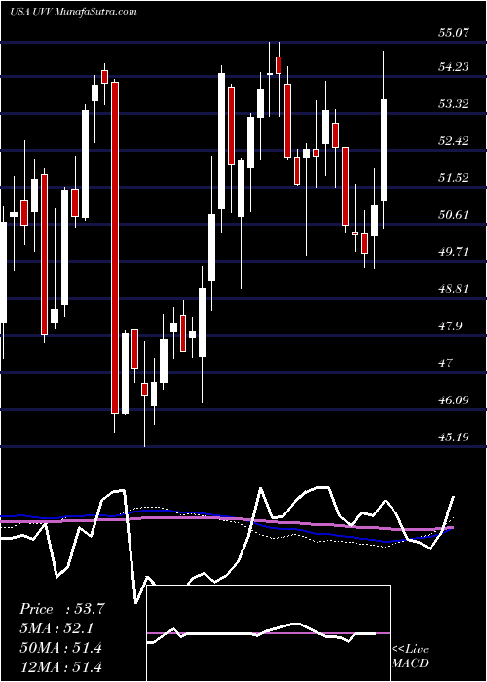Click the 51.52 price axis label

[454, 178]
